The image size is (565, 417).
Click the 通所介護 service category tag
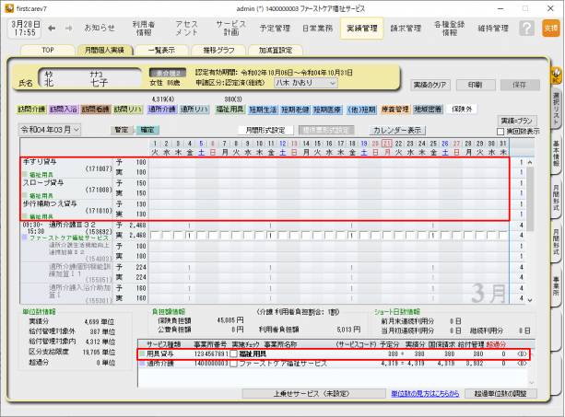click(161, 109)
